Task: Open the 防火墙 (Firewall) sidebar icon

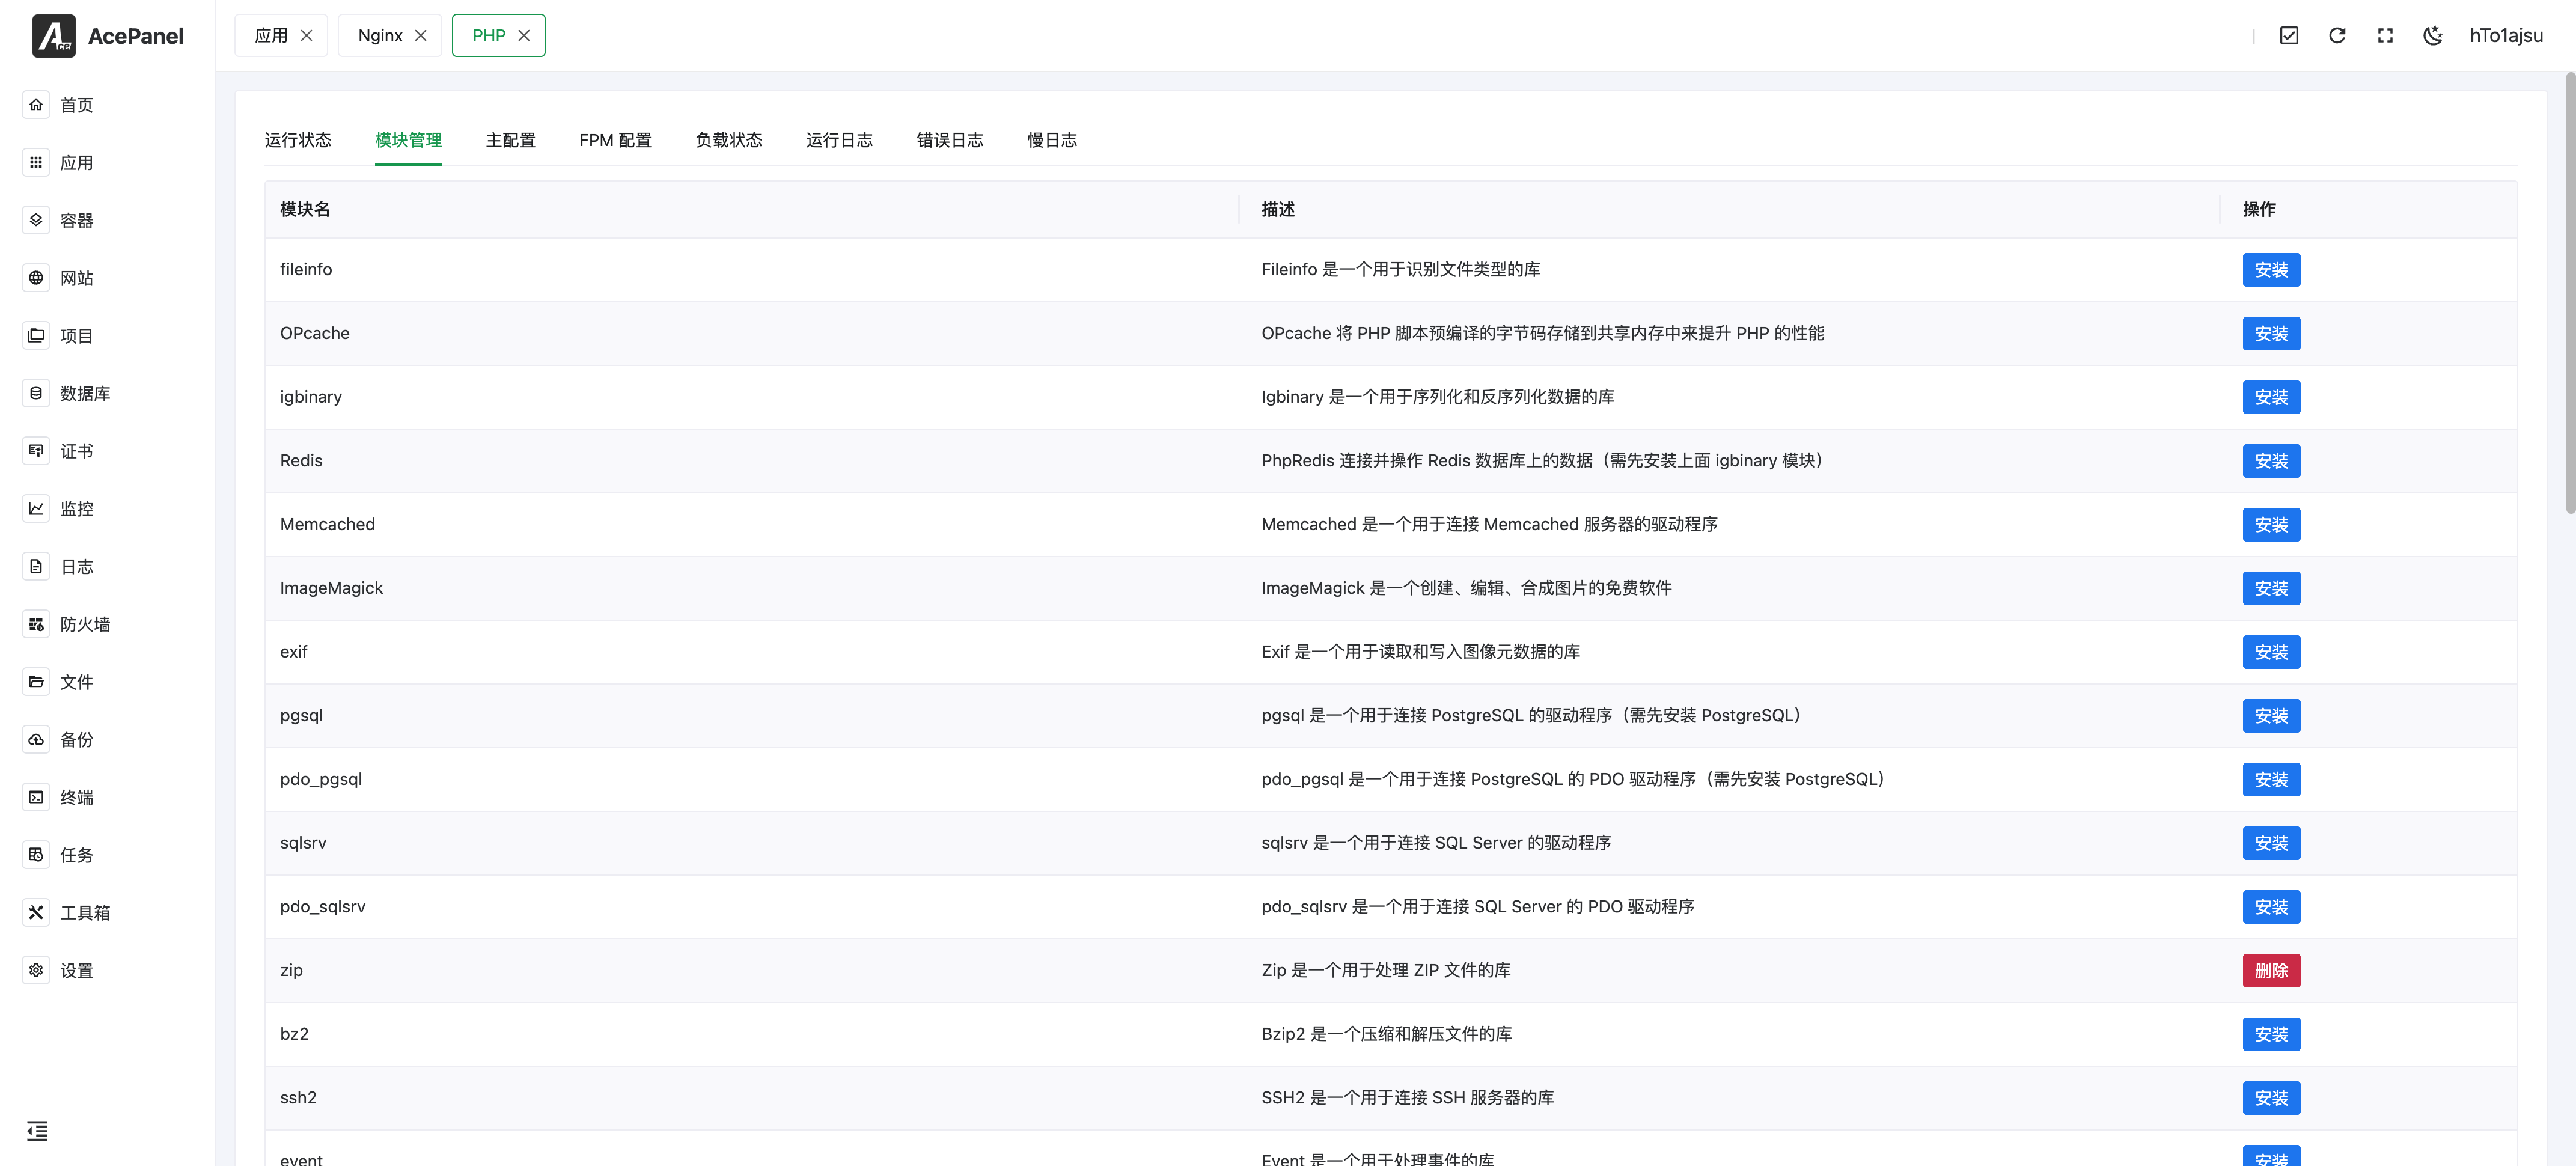Action: point(36,623)
